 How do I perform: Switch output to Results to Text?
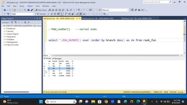77,14
